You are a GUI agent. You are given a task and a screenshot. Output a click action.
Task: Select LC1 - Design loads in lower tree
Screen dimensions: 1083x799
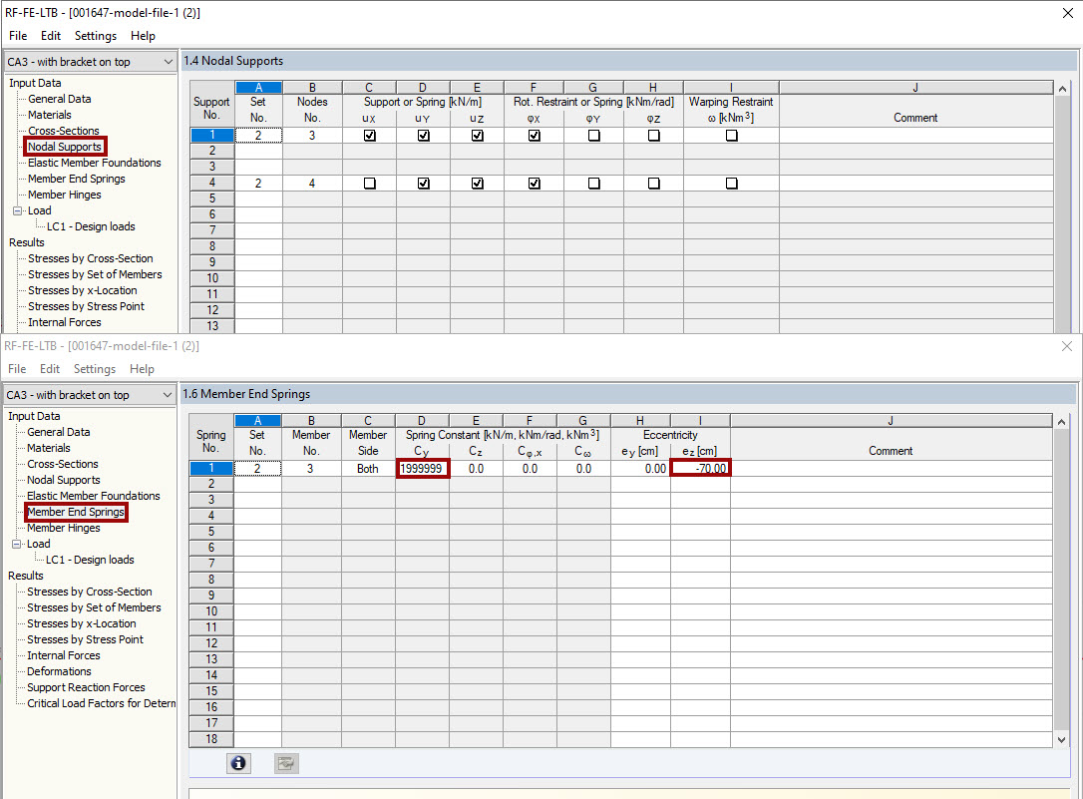(90, 560)
